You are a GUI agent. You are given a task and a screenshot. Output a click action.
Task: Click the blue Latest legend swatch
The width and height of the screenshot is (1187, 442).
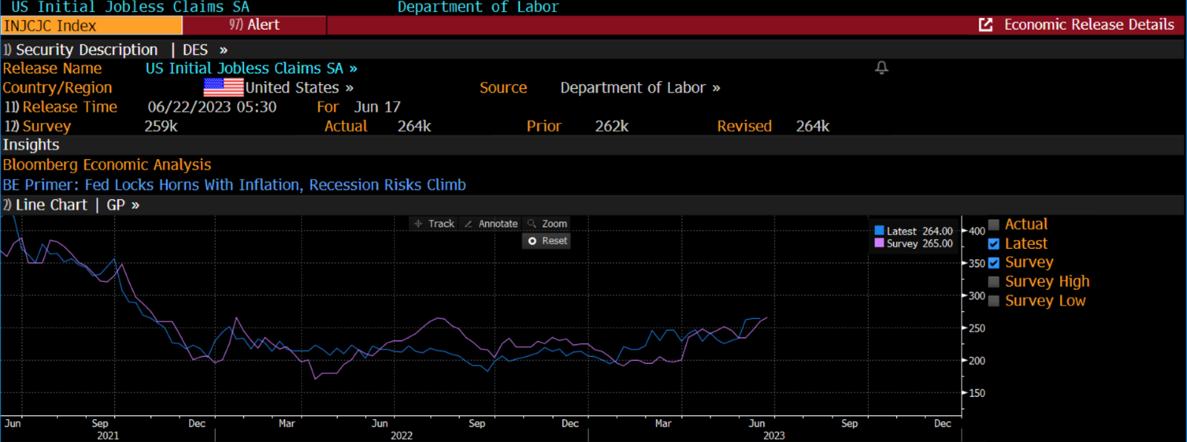point(879,231)
